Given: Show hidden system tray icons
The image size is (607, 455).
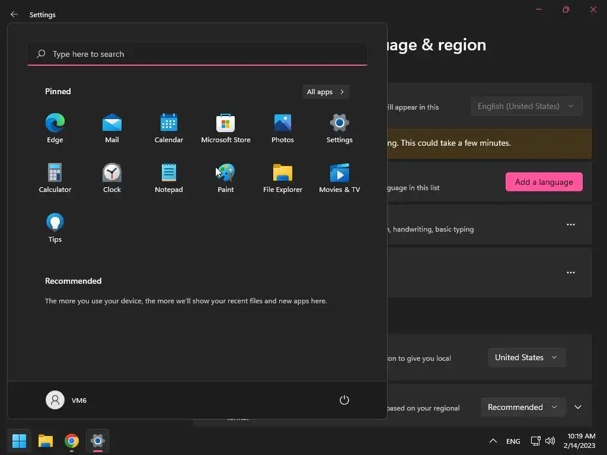Looking at the screenshot, I should coord(493,441).
